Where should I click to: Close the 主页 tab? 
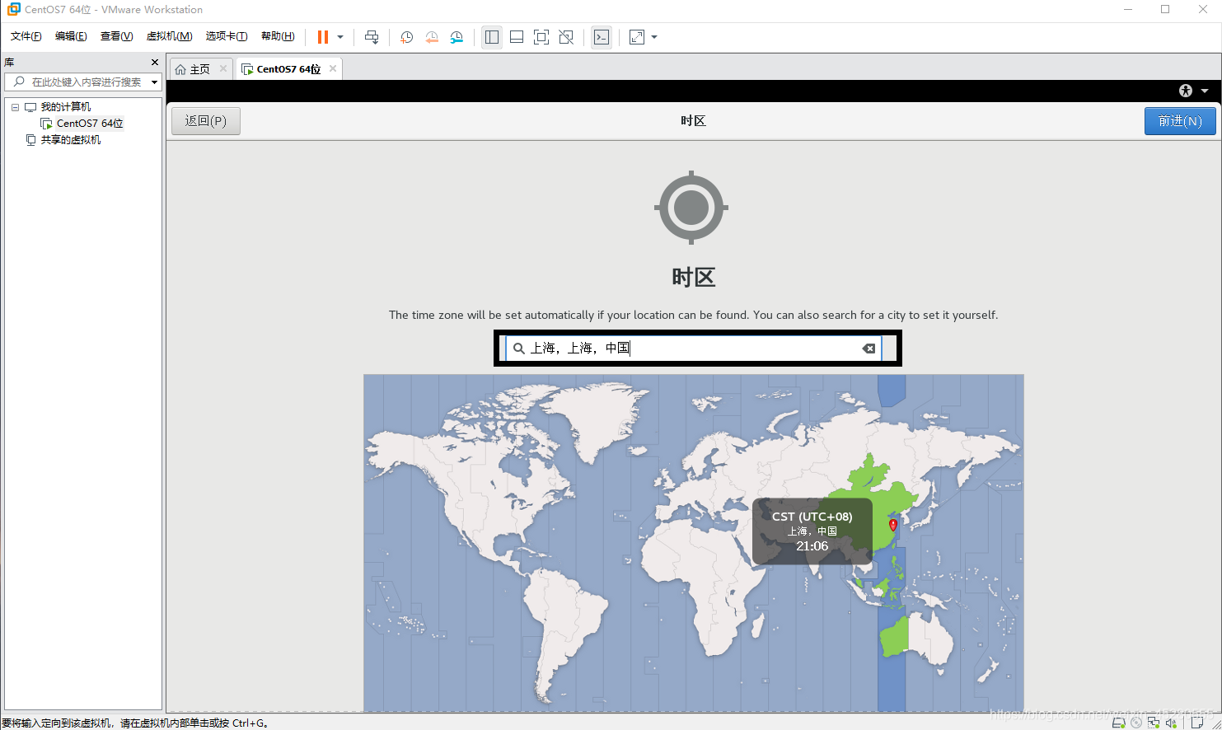pyautogui.click(x=222, y=68)
